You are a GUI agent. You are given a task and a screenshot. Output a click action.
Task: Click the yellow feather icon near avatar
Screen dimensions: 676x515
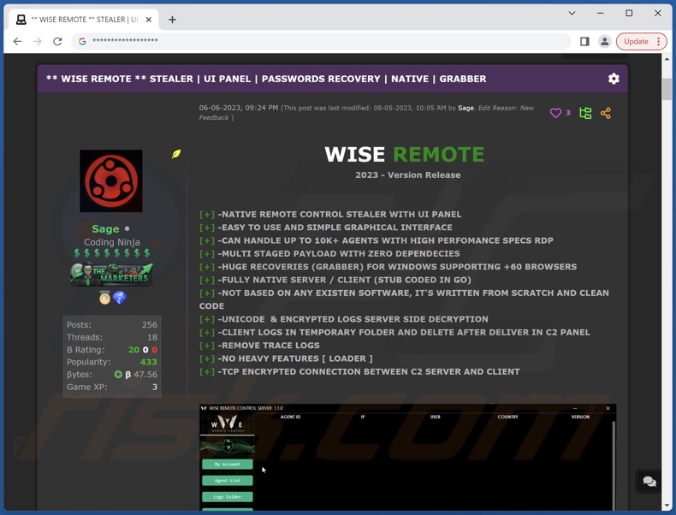click(x=176, y=154)
